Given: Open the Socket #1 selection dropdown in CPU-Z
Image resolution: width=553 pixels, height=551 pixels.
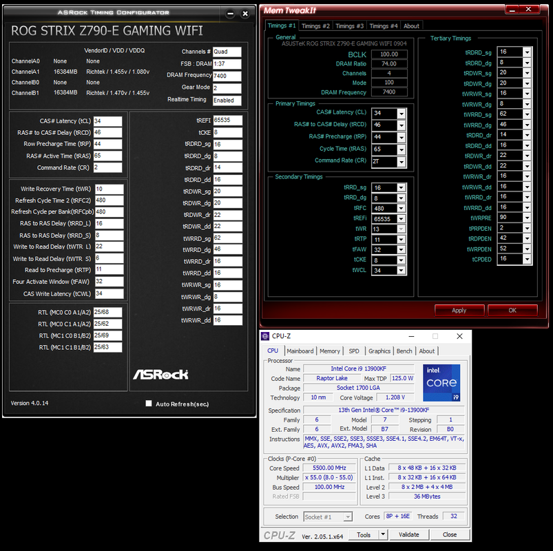Looking at the screenshot, I should coord(348,517).
